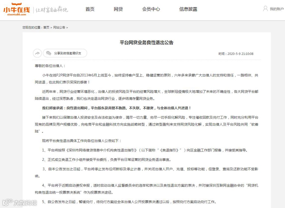This screenshot has width=285, height=208.
Task: Open 我的账户 link
Action: pyautogui.click(x=277, y=9)
